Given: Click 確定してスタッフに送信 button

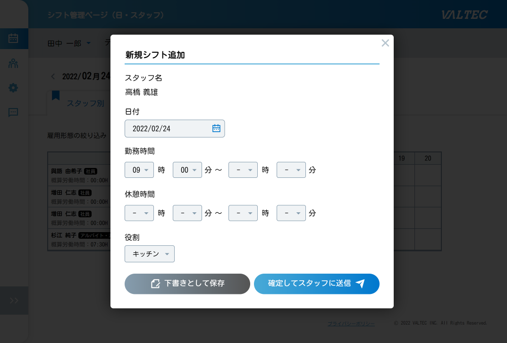Looking at the screenshot, I should coord(317,284).
